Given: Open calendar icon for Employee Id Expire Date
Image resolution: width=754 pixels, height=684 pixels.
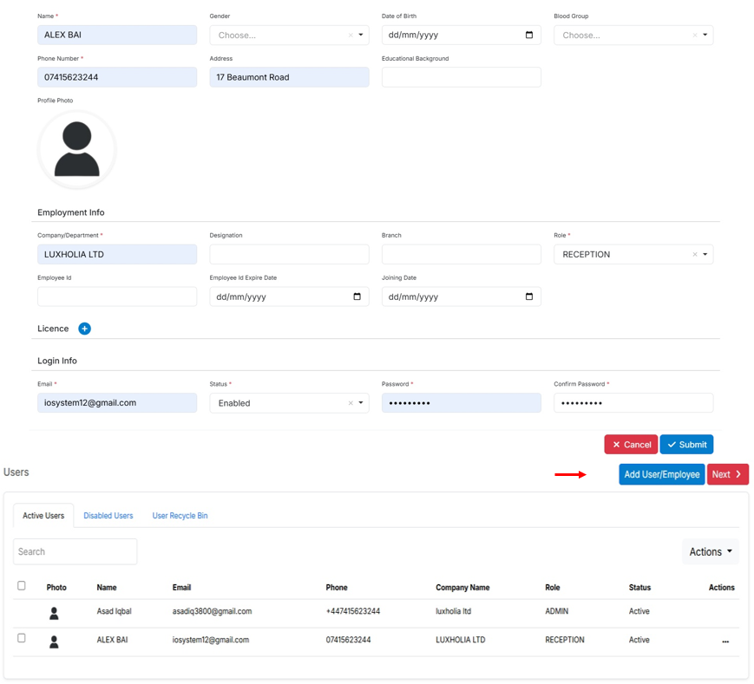Looking at the screenshot, I should pyautogui.click(x=357, y=296).
